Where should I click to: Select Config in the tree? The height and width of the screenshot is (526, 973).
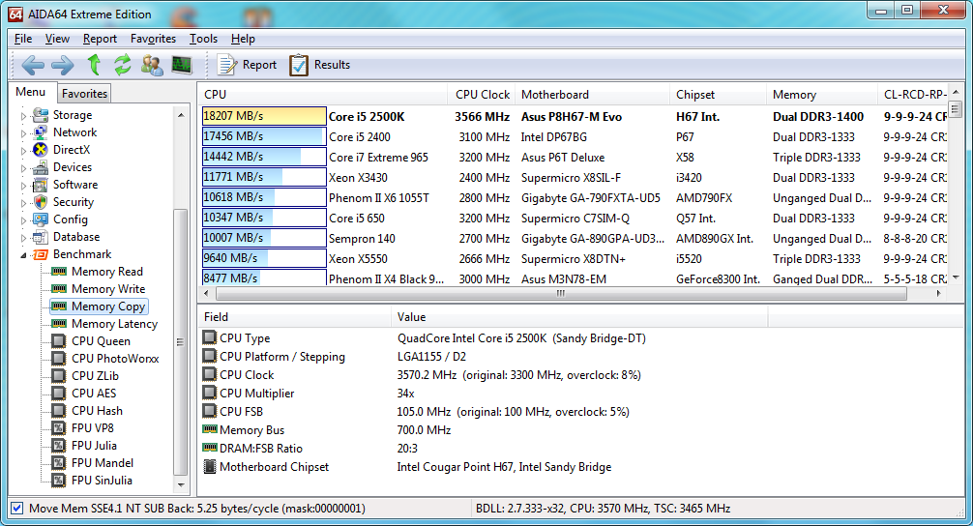70,219
